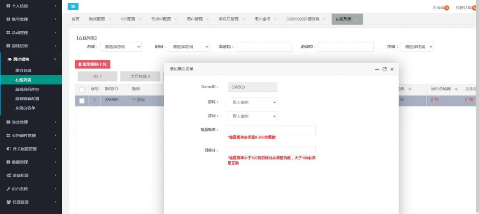
Task: Tick the checkbox for row 336589
Action: (82, 100)
